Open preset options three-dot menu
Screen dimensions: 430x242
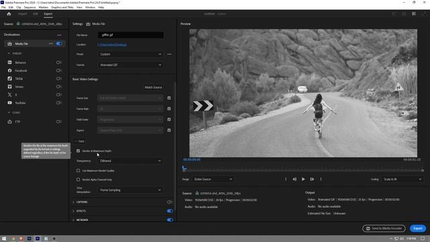coord(169,54)
